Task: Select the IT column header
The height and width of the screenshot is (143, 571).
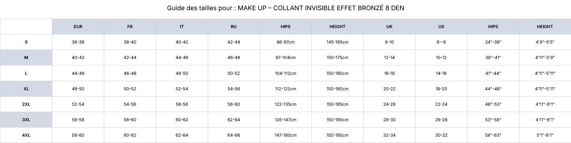Action: point(182,27)
